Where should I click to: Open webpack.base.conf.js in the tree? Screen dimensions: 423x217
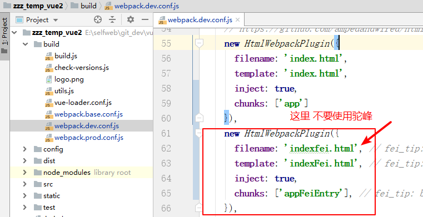(88, 114)
